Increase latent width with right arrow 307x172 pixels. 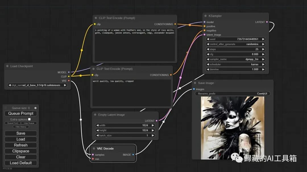coord(153,125)
